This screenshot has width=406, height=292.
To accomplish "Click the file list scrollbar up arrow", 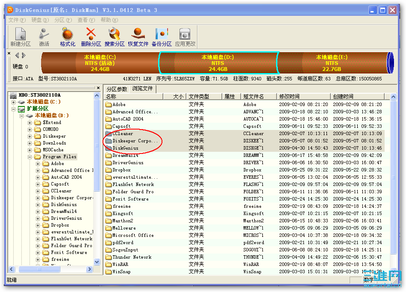I will 393,97.
